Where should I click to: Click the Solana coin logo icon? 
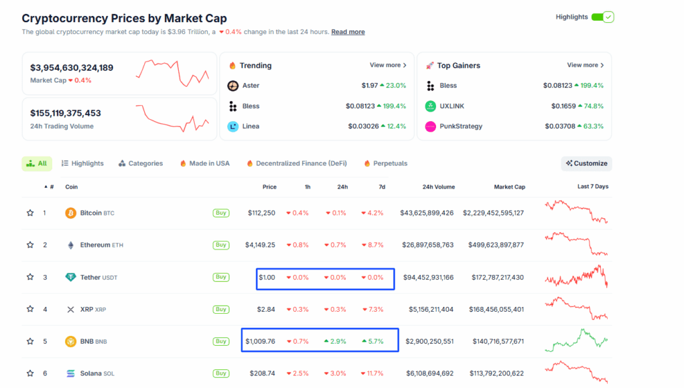[70, 373]
